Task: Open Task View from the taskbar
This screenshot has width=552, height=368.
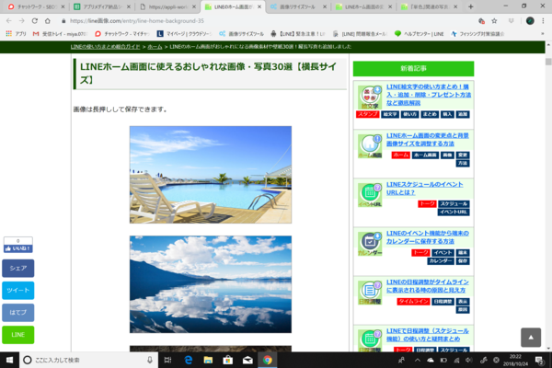Action: [167, 360]
